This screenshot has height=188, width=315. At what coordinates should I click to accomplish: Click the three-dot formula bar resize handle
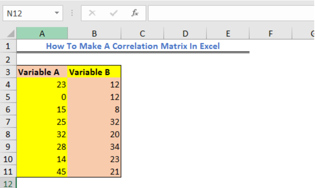tap(72, 13)
